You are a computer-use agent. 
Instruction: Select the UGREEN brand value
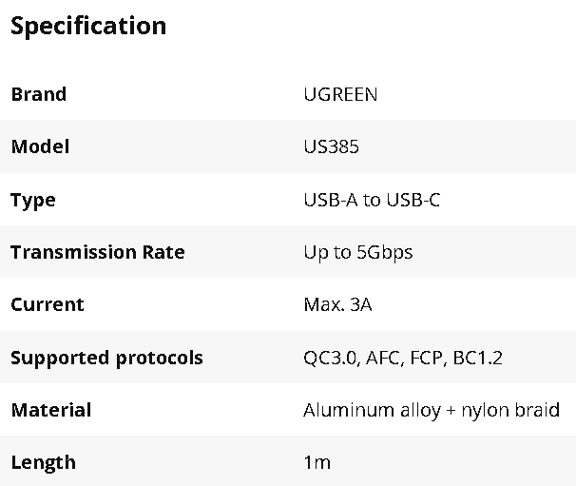pyautogui.click(x=340, y=94)
